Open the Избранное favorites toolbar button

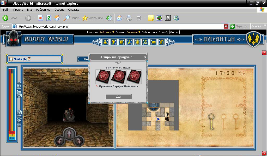92,18
